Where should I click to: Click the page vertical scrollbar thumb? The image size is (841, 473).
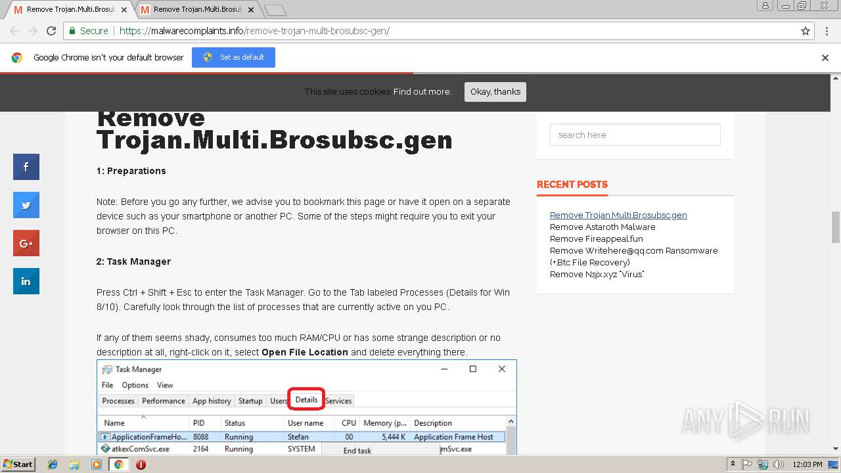click(x=836, y=227)
